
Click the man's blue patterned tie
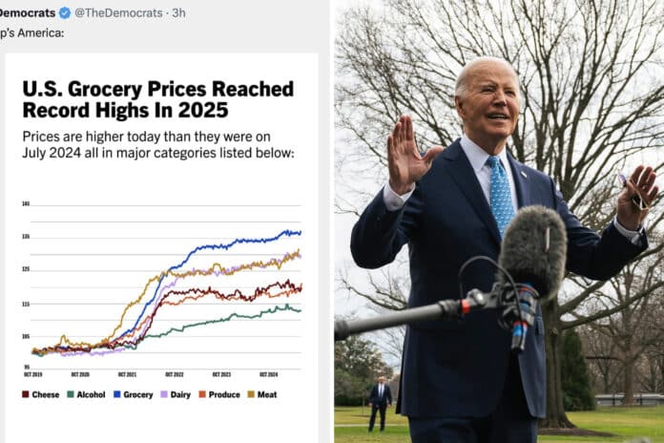click(x=501, y=198)
